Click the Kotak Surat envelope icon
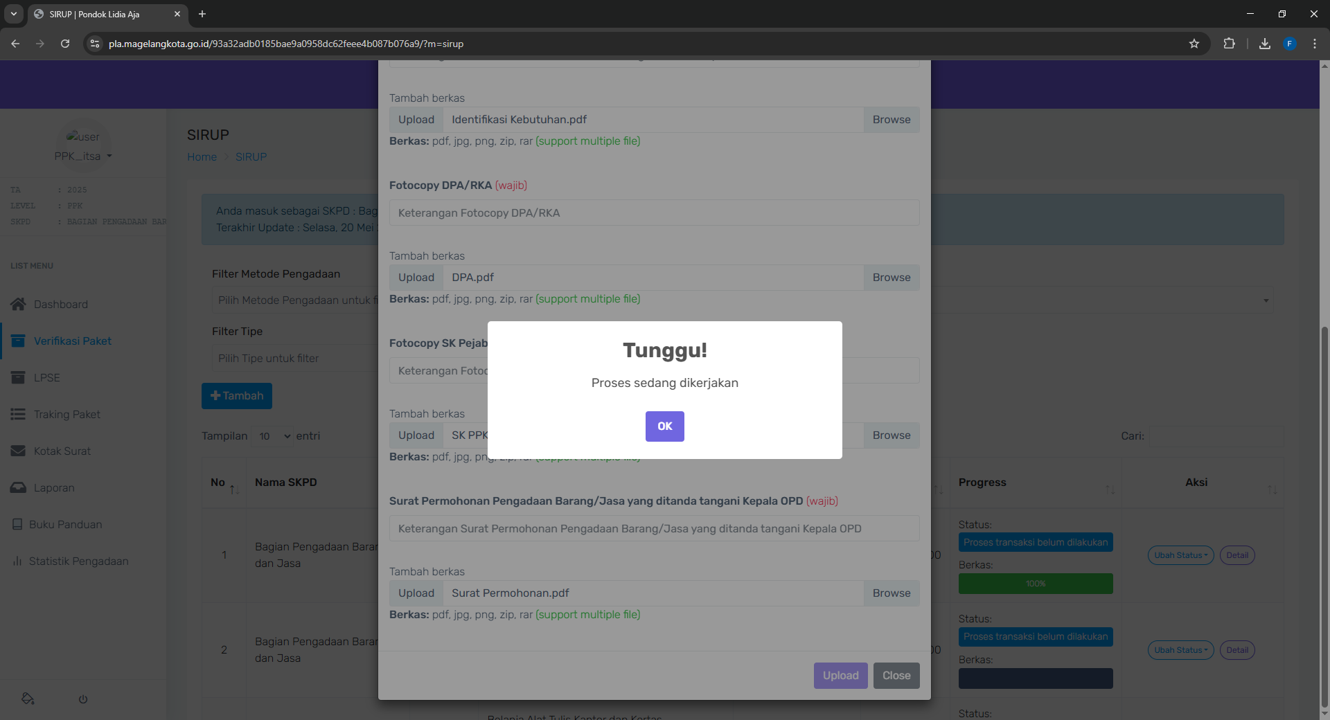This screenshot has width=1330, height=720. 19,451
